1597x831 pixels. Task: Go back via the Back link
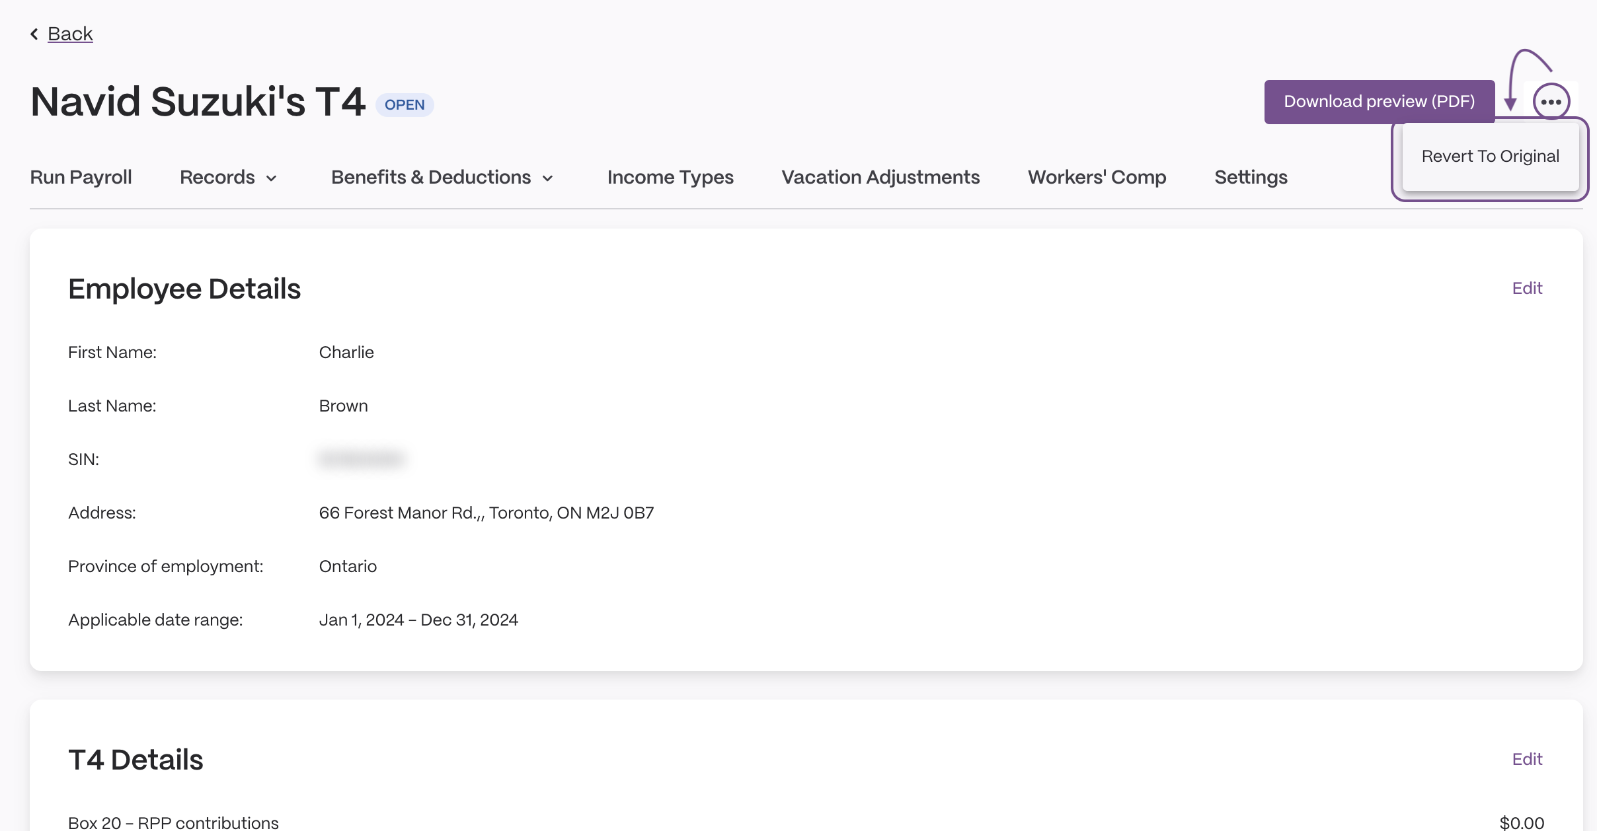coord(70,34)
